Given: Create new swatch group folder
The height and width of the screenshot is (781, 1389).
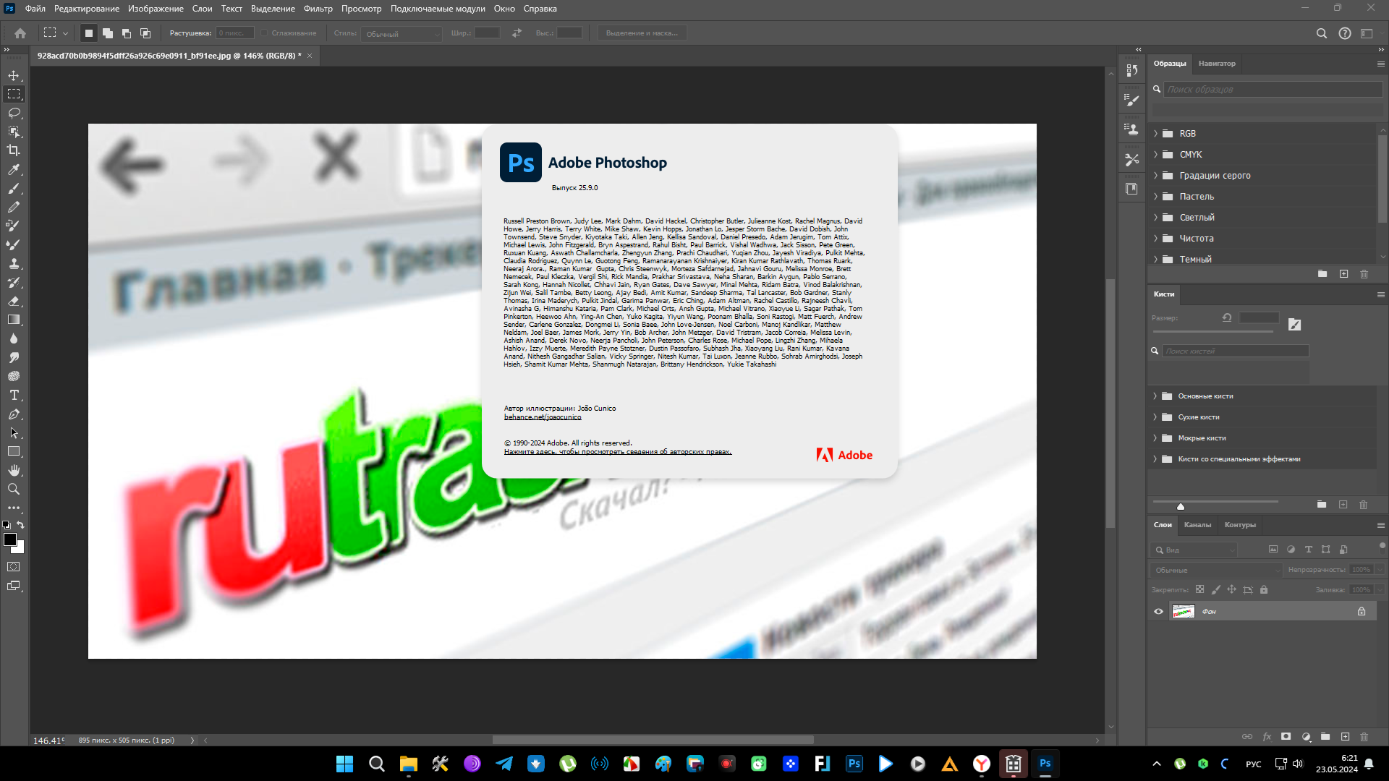Looking at the screenshot, I should coord(1322,274).
